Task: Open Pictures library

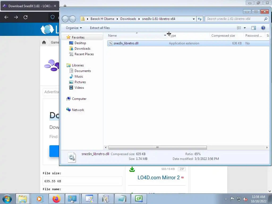Action: (x=80, y=82)
